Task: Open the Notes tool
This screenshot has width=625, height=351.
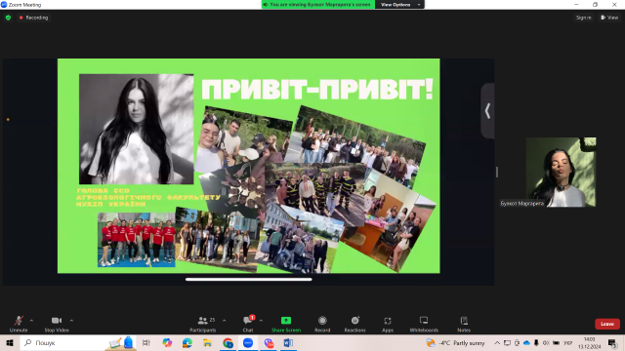Action: (464, 324)
